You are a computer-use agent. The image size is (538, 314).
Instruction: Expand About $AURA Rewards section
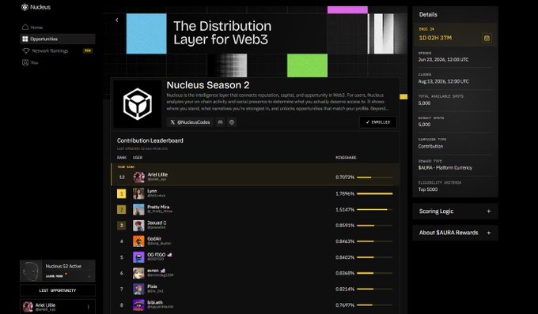click(455, 233)
